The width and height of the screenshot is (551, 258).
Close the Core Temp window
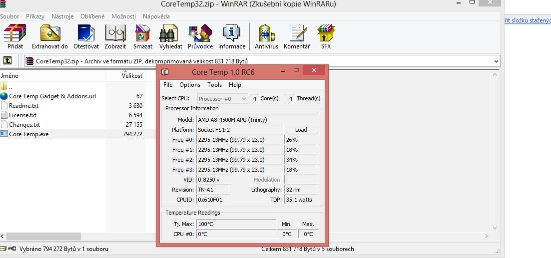(x=314, y=70)
